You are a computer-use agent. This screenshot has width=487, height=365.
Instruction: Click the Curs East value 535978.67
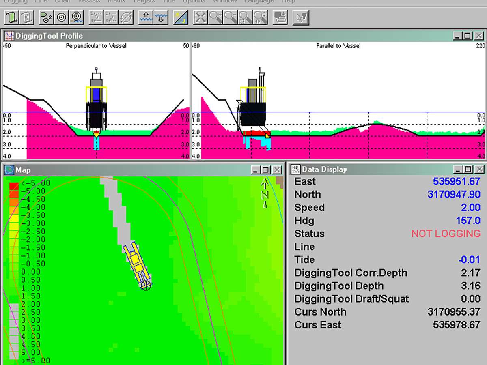tap(457, 325)
